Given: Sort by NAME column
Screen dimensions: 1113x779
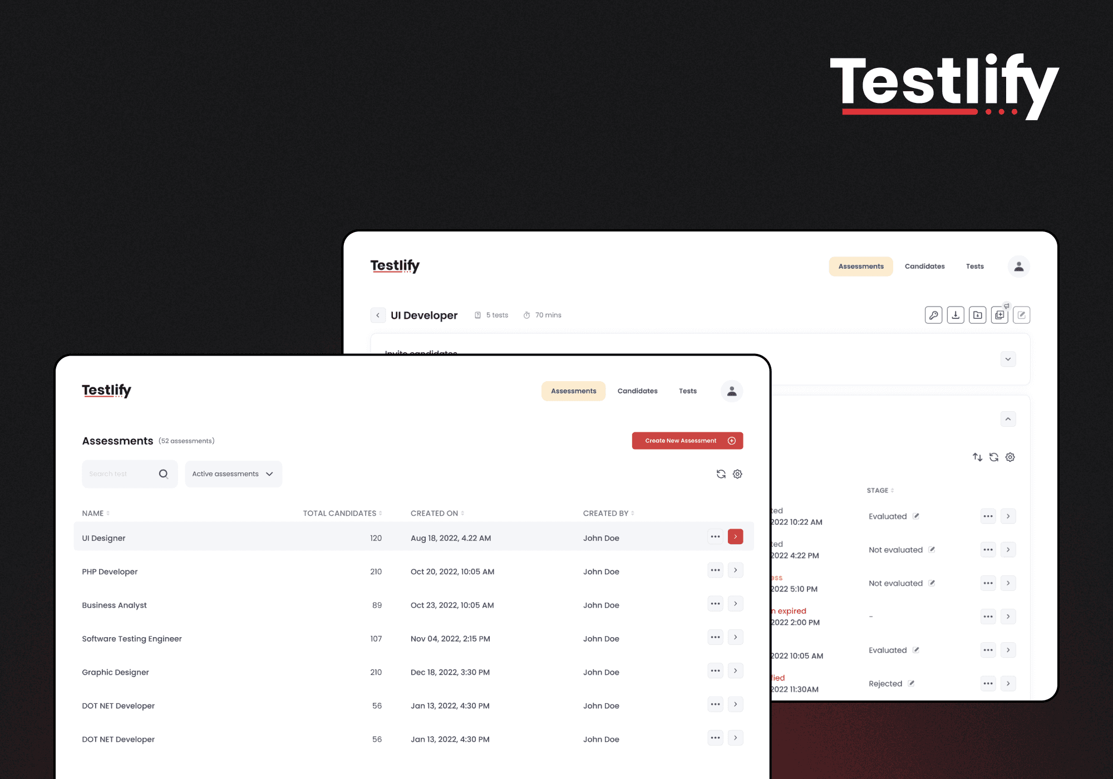Looking at the screenshot, I should (96, 513).
